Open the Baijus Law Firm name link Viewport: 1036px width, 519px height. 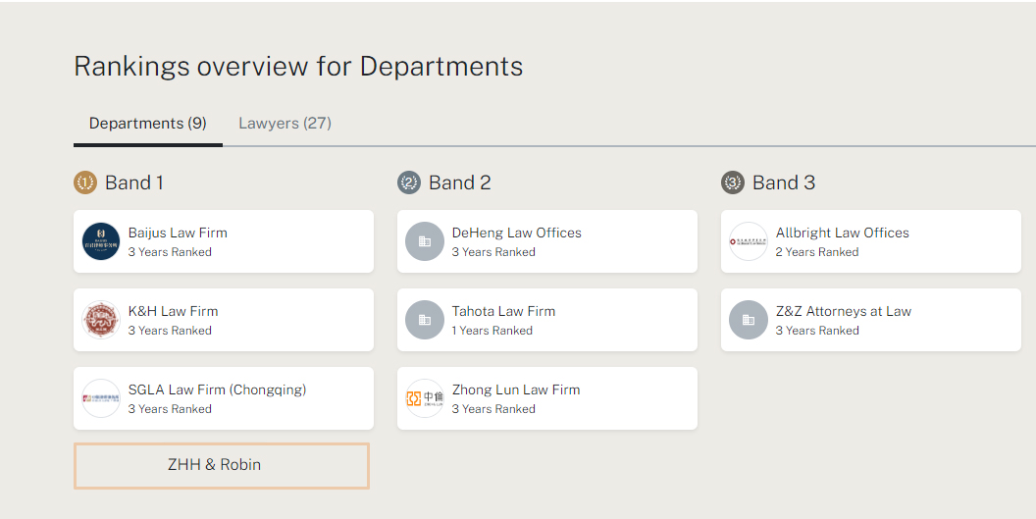click(178, 233)
